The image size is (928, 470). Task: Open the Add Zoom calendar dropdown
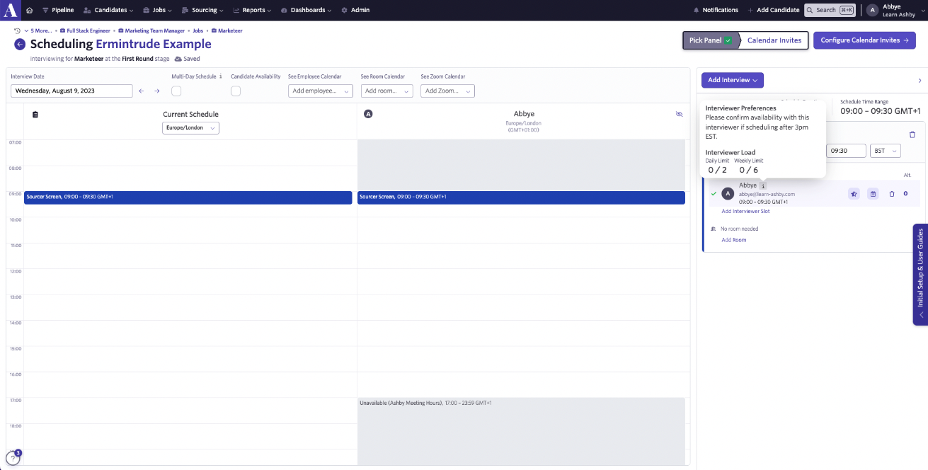447,91
